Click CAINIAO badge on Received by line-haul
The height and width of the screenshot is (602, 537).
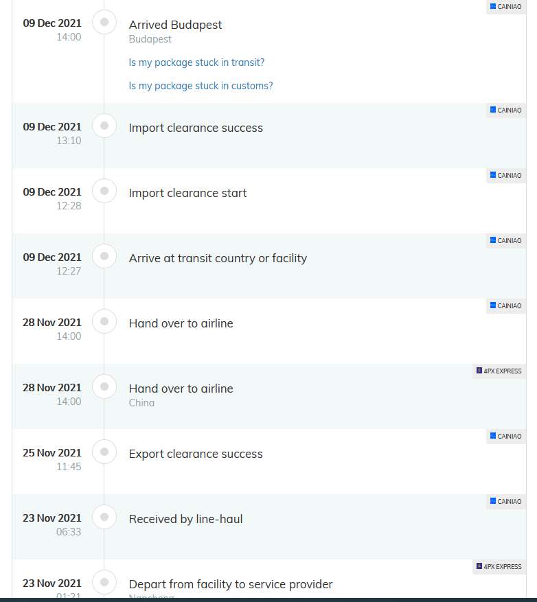click(505, 502)
